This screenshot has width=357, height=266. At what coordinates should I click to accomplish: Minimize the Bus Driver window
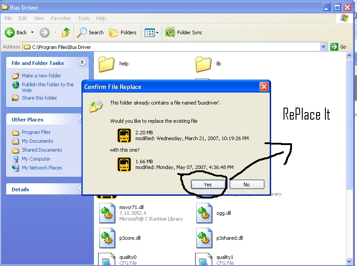pos(326,8)
